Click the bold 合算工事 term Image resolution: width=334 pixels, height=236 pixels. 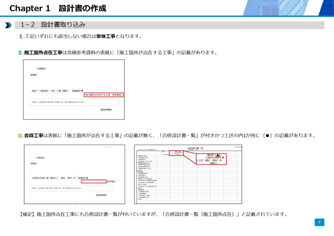click(x=34, y=136)
